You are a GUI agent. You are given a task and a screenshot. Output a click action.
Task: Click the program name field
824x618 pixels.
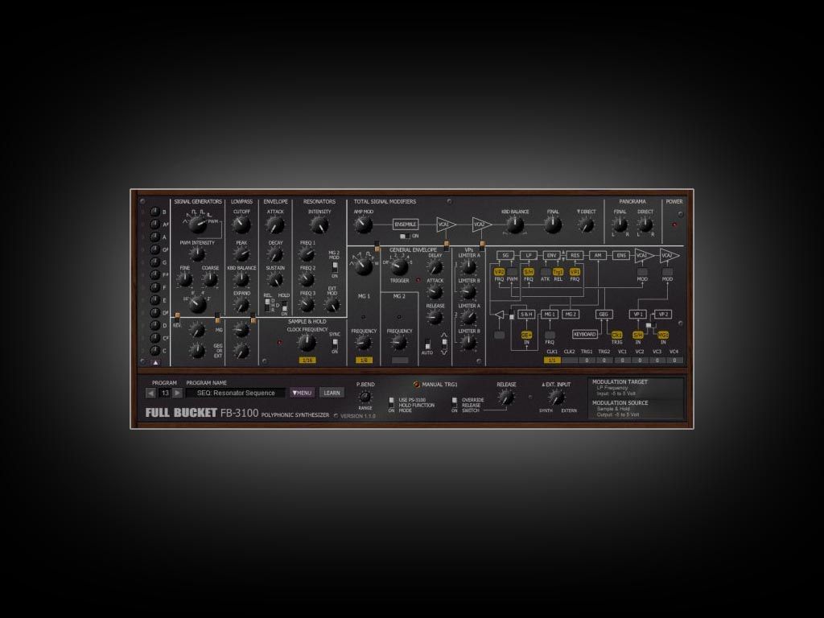[x=235, y=393]
